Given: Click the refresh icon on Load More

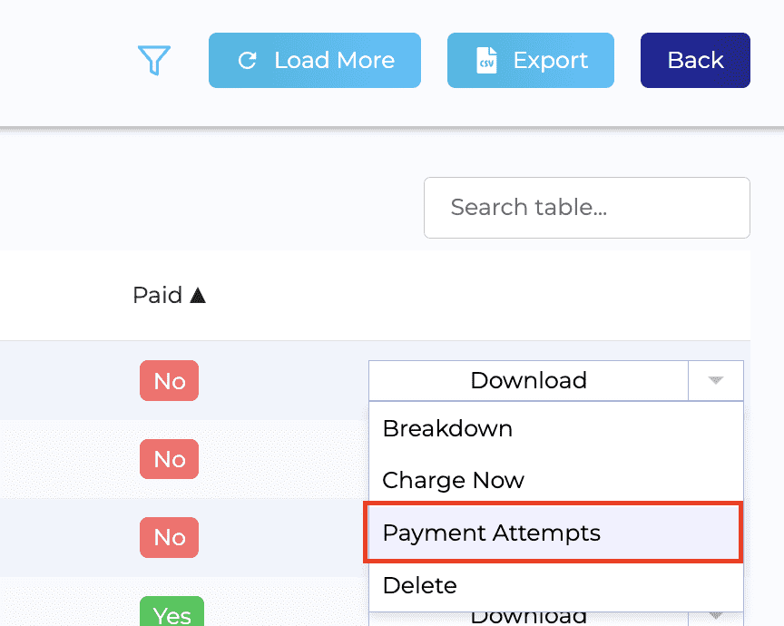Looking at the screenshot, I should tap(248, 60).
